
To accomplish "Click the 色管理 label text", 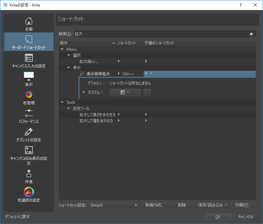I will tap(29, 103).
